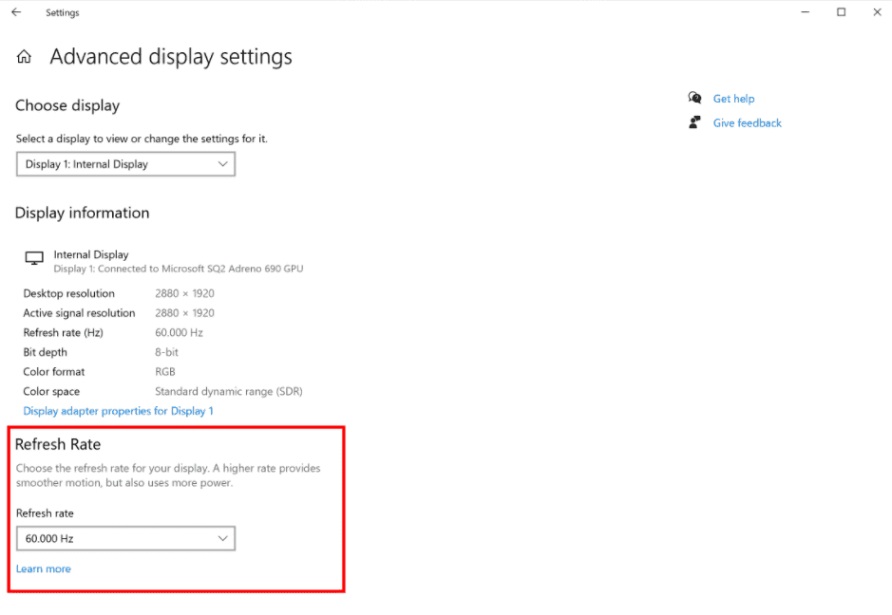Minimize the Settings window
The image size is (892, 615).
pyautogui.click(x=805, y=12)
